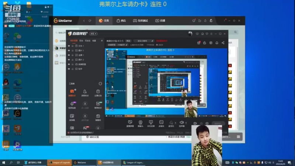Mute the 麦克风 microphone
The width and height of the screenshot is (295, 166).
171,124
